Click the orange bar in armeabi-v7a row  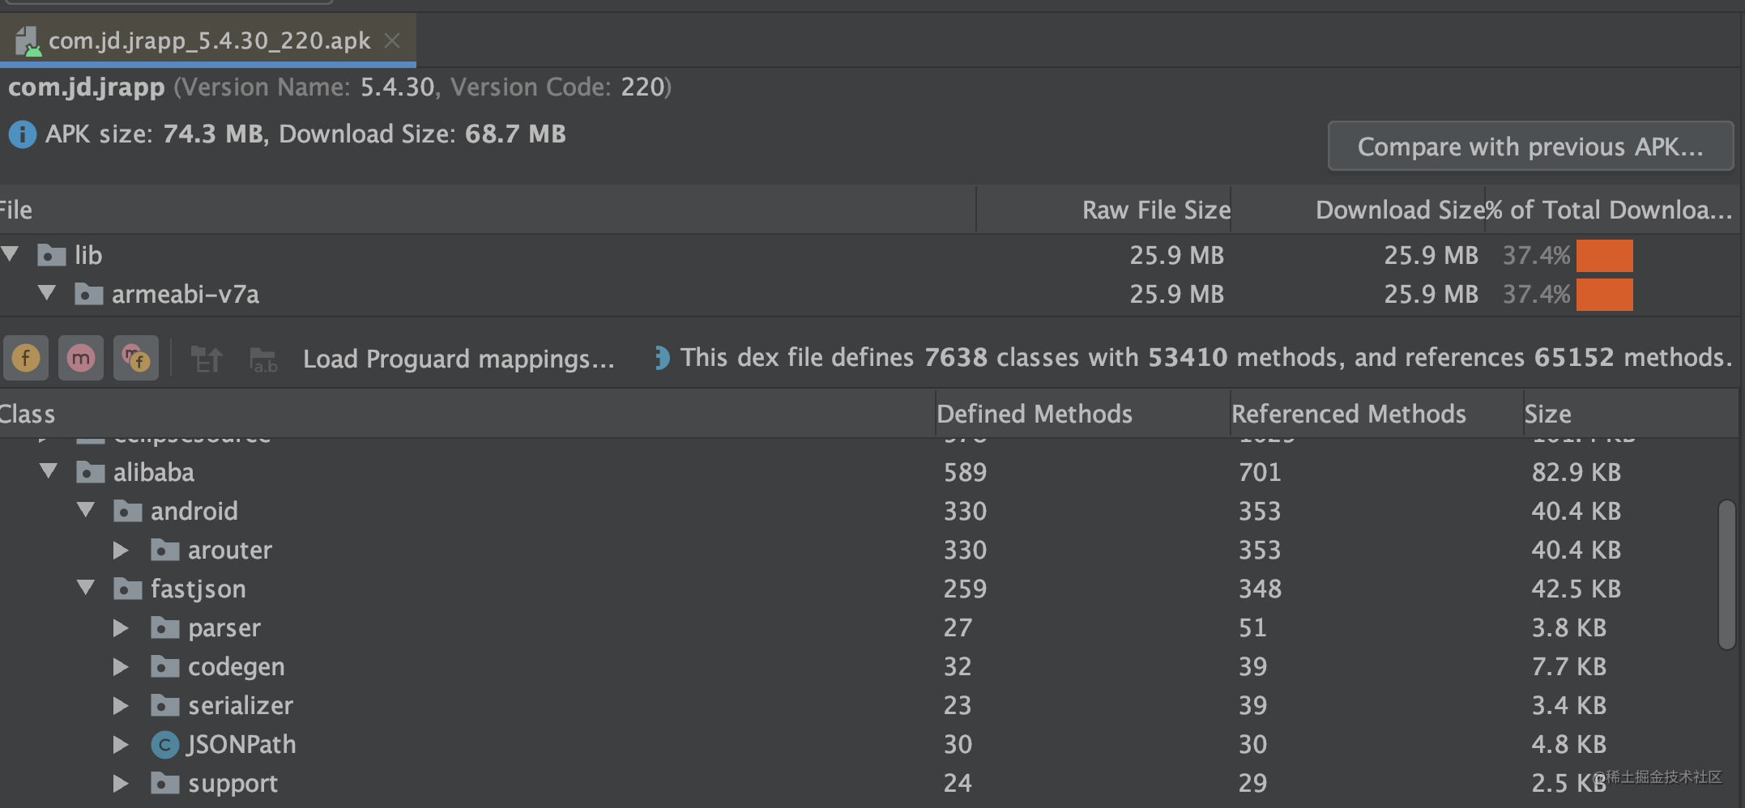tap(1605, 294)
